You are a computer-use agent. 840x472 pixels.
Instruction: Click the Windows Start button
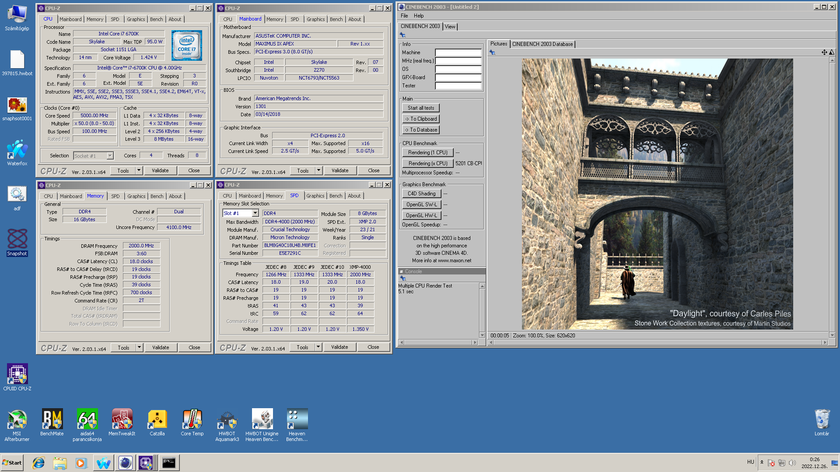tap(12, 463)
